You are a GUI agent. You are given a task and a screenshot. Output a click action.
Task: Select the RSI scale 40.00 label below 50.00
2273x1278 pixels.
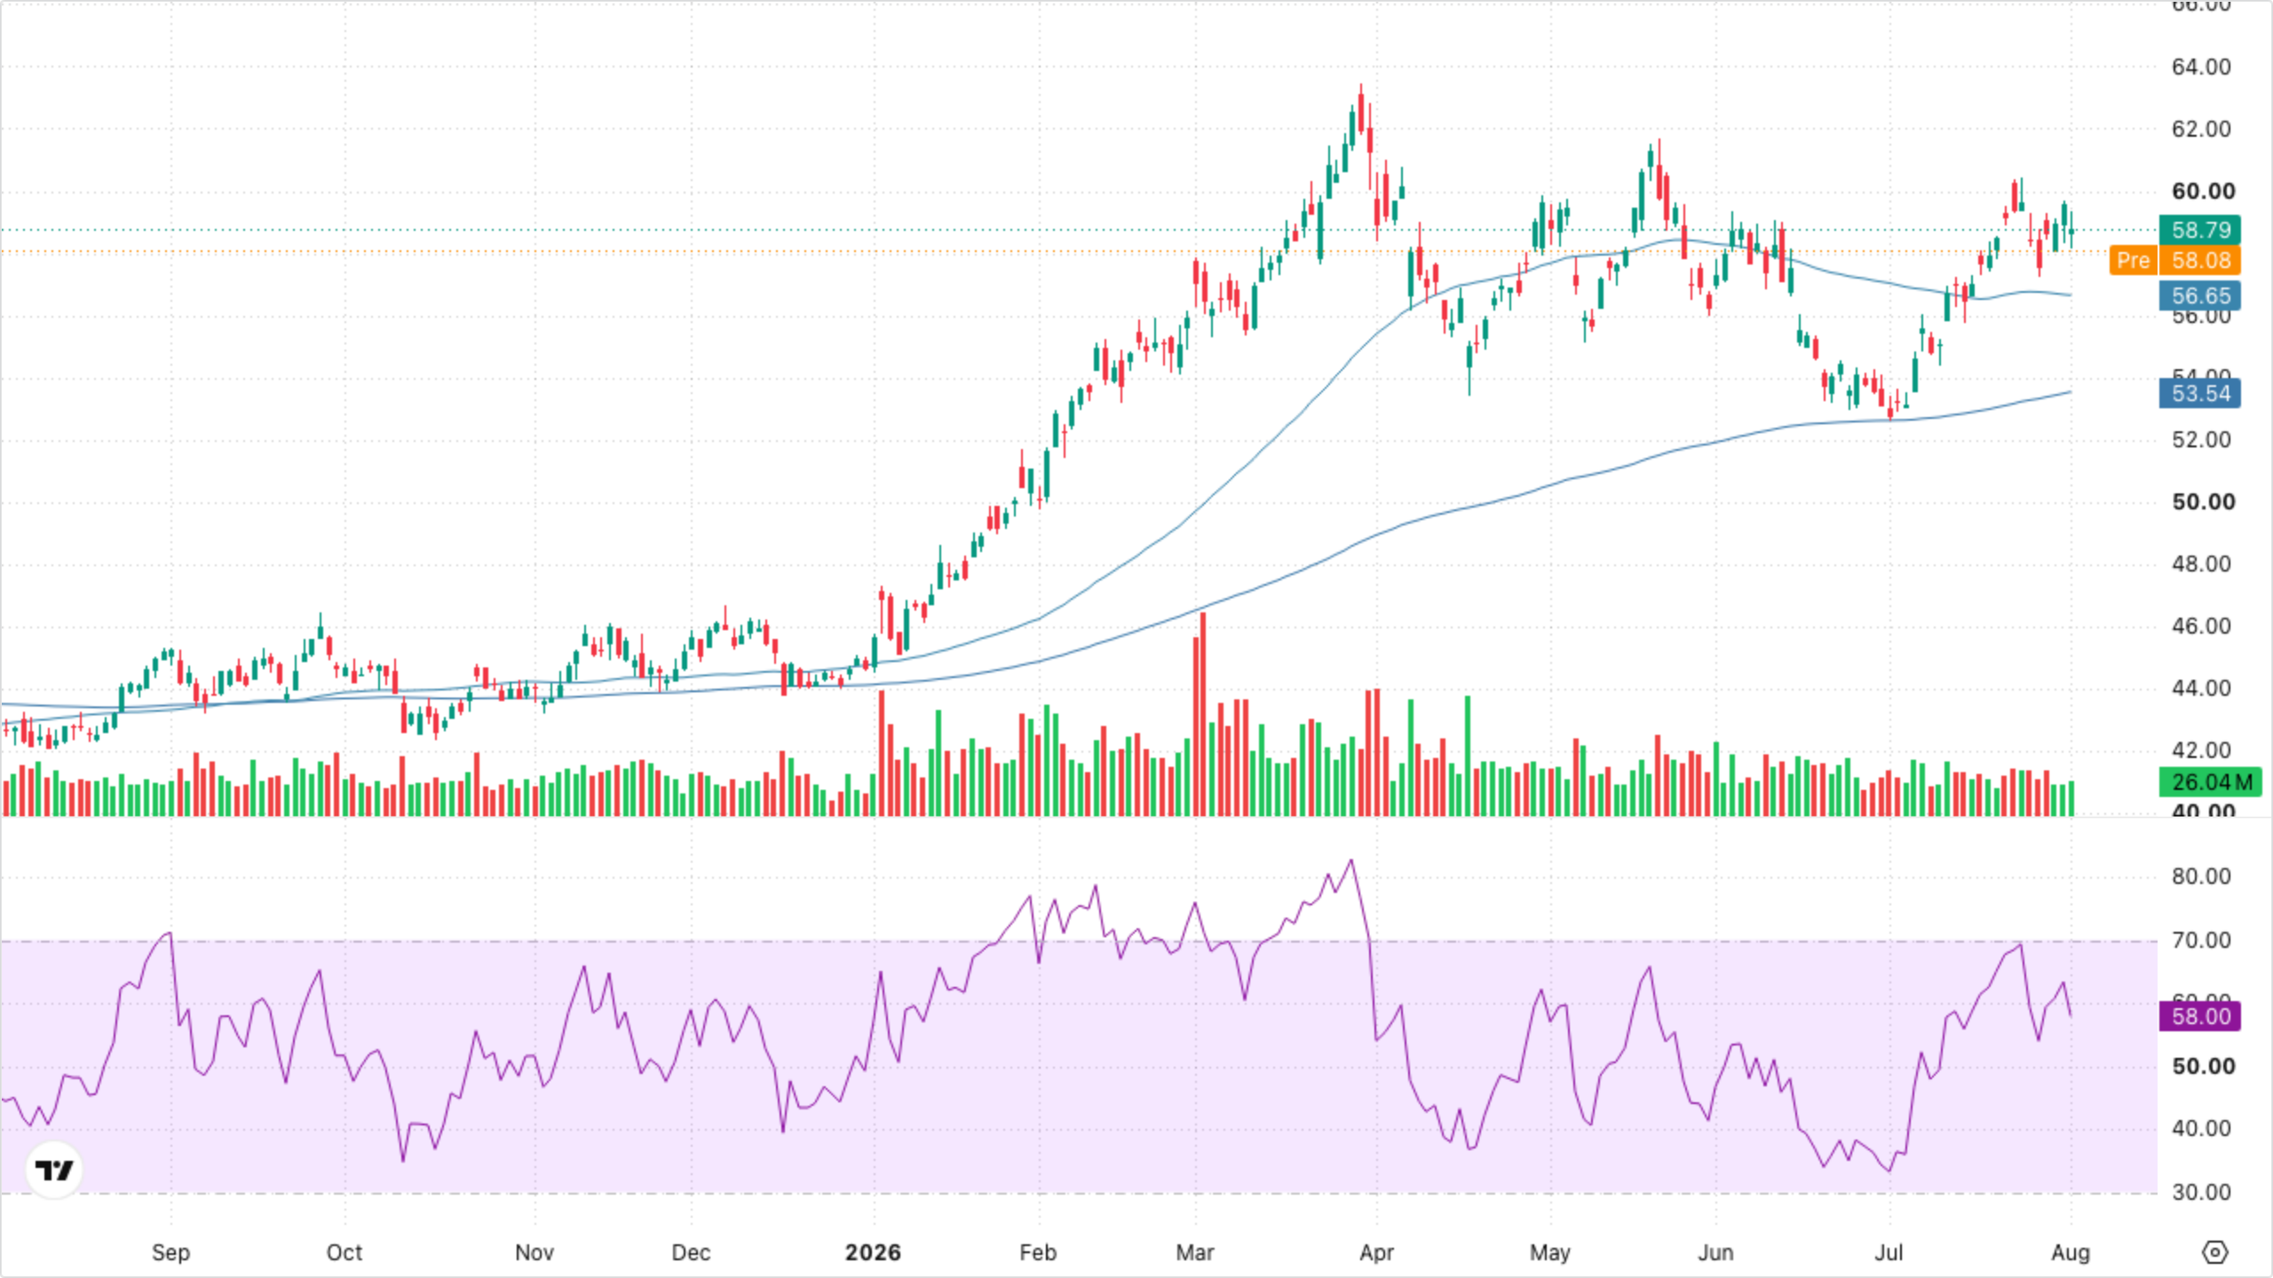[x=2201, y=1129]
